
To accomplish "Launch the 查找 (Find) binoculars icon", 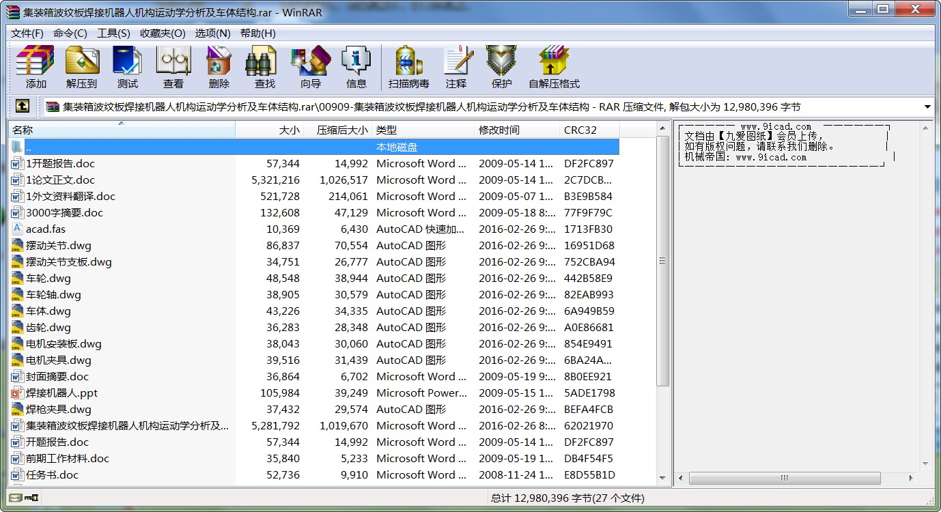I will point(264,67).
